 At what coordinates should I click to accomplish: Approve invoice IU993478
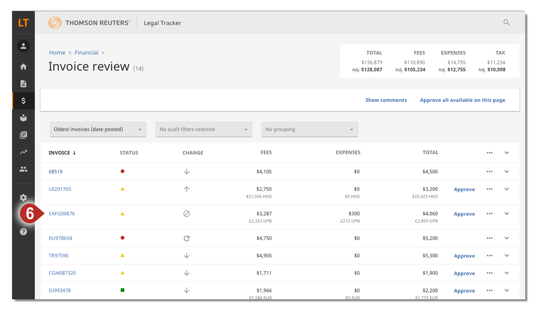click(464, 290)
